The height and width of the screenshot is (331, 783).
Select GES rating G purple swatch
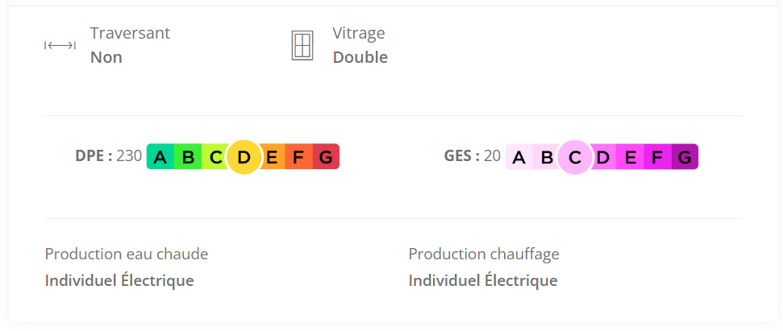tap(684, 157)
